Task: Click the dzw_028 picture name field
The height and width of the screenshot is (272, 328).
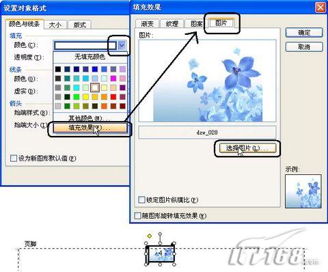Action: (x=207, y=132)
